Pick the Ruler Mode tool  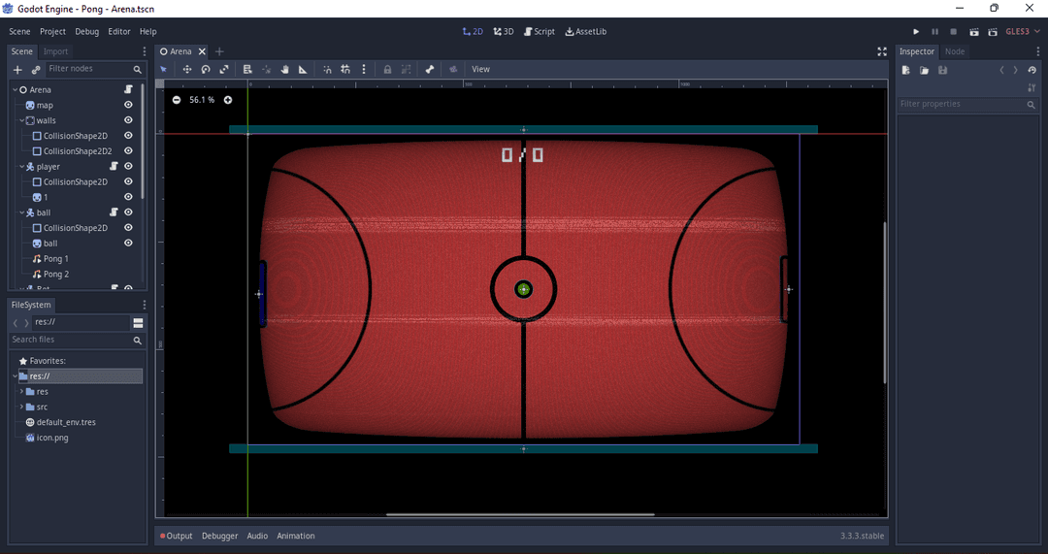(303, 69)
